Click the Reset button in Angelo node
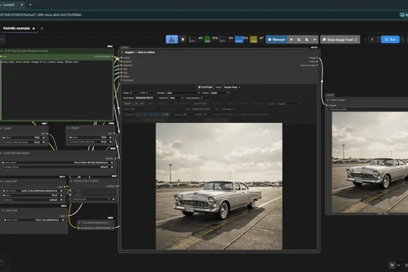Screen dimensions: 408x272 [x=127, y=103]
